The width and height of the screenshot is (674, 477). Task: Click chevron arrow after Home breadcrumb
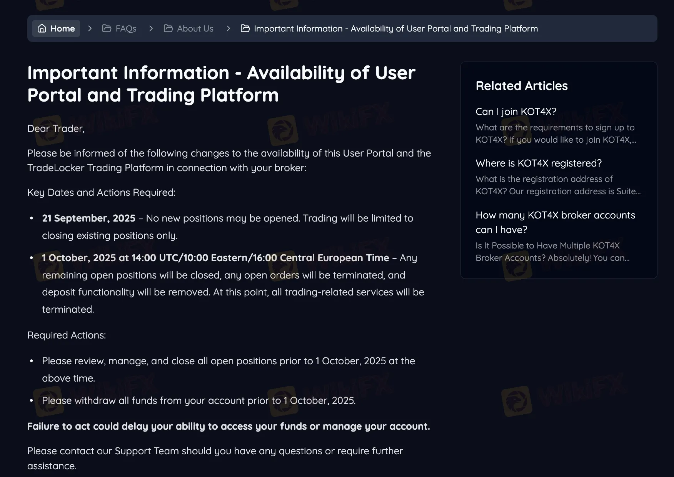coord(90,28)
